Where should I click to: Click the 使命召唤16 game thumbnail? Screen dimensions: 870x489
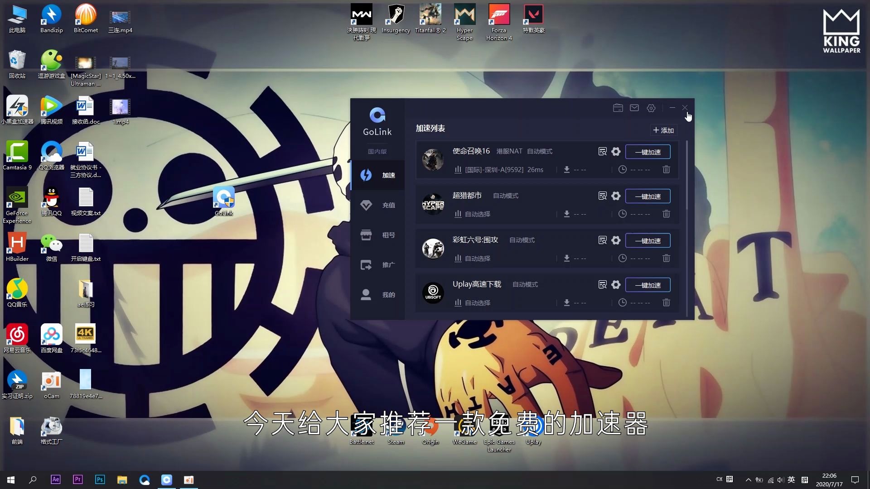pos(433,160)
